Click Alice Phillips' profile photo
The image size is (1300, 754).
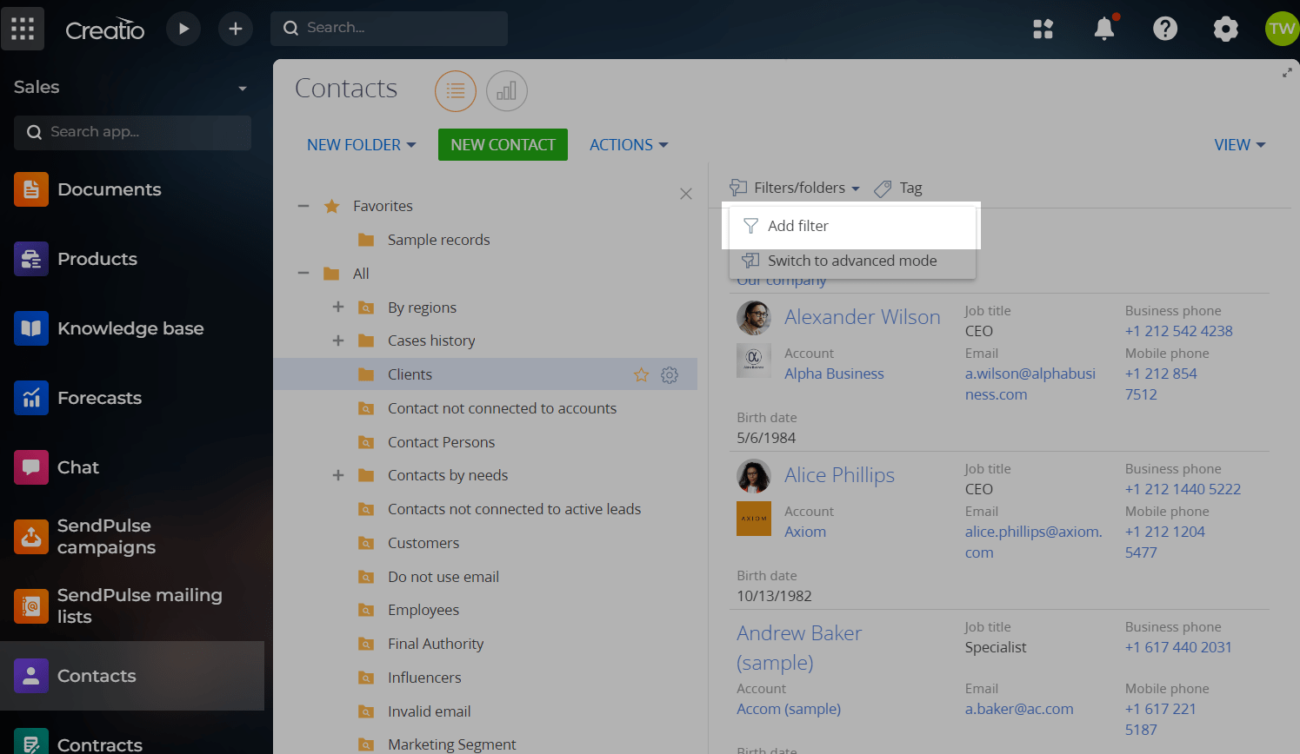pos(754,476)
